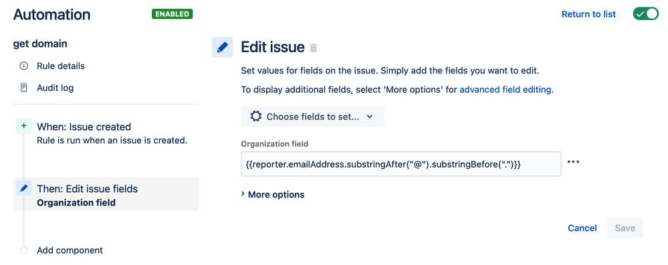
Task: Toggle the rule enabled switch off
Action: point(646,13)
